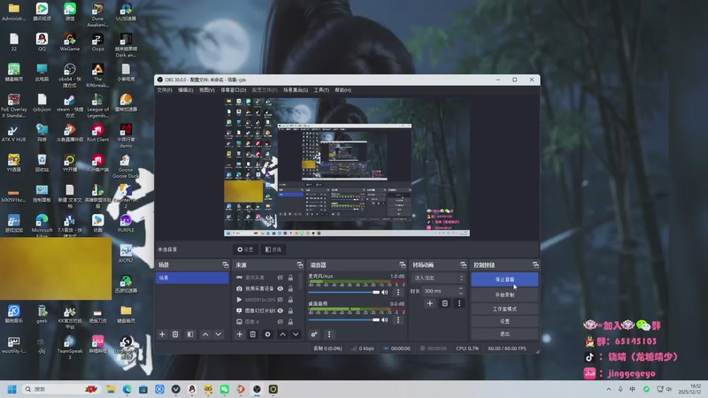Float the 来源 dock via pop-out icon
Screen dimensions: 708x398
(300, 264)
